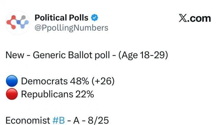
Task: Click the .com text next to X logo
Action: 199,18
